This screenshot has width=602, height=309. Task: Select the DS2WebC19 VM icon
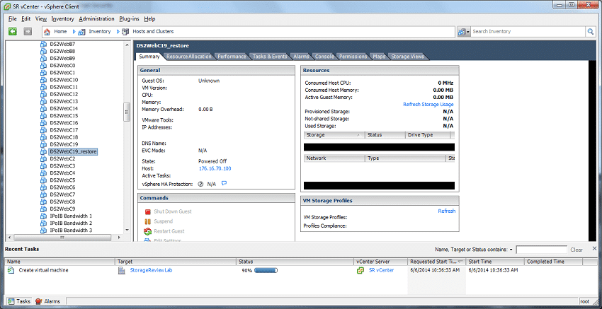coord(43,144)
